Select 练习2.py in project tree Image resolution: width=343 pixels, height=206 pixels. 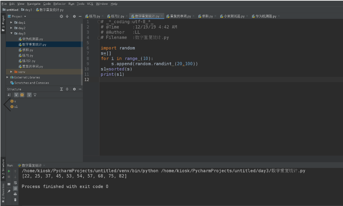tap(27, 61)
